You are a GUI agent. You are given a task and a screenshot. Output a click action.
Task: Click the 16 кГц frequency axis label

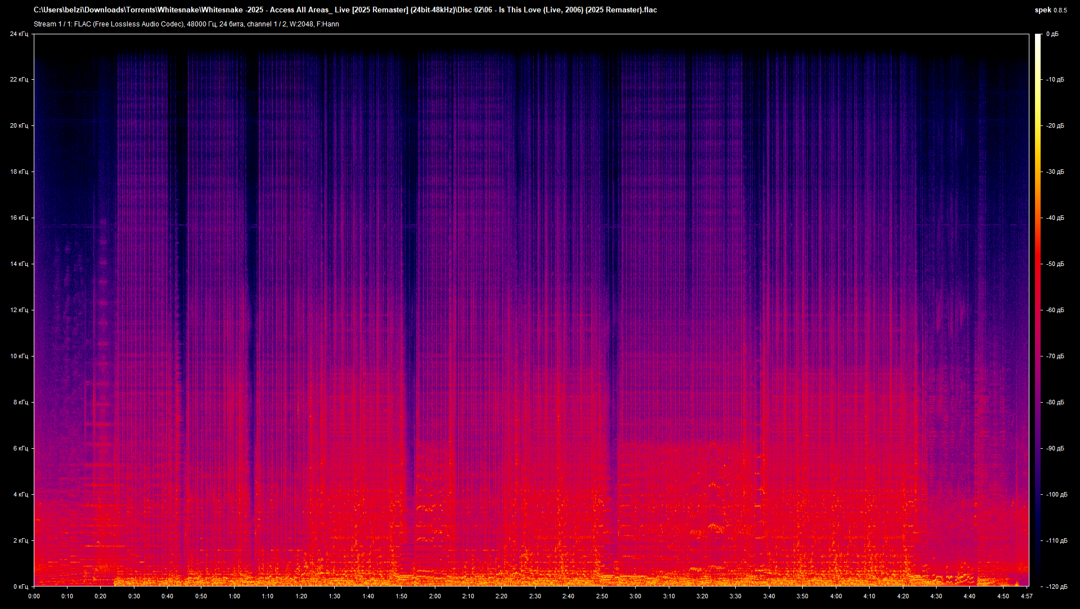(x=20, y=217)
